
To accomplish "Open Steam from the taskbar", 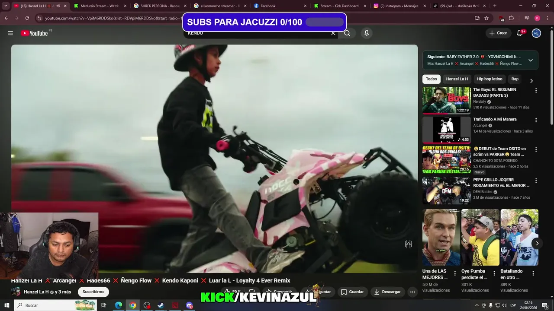I will [161, 305].
